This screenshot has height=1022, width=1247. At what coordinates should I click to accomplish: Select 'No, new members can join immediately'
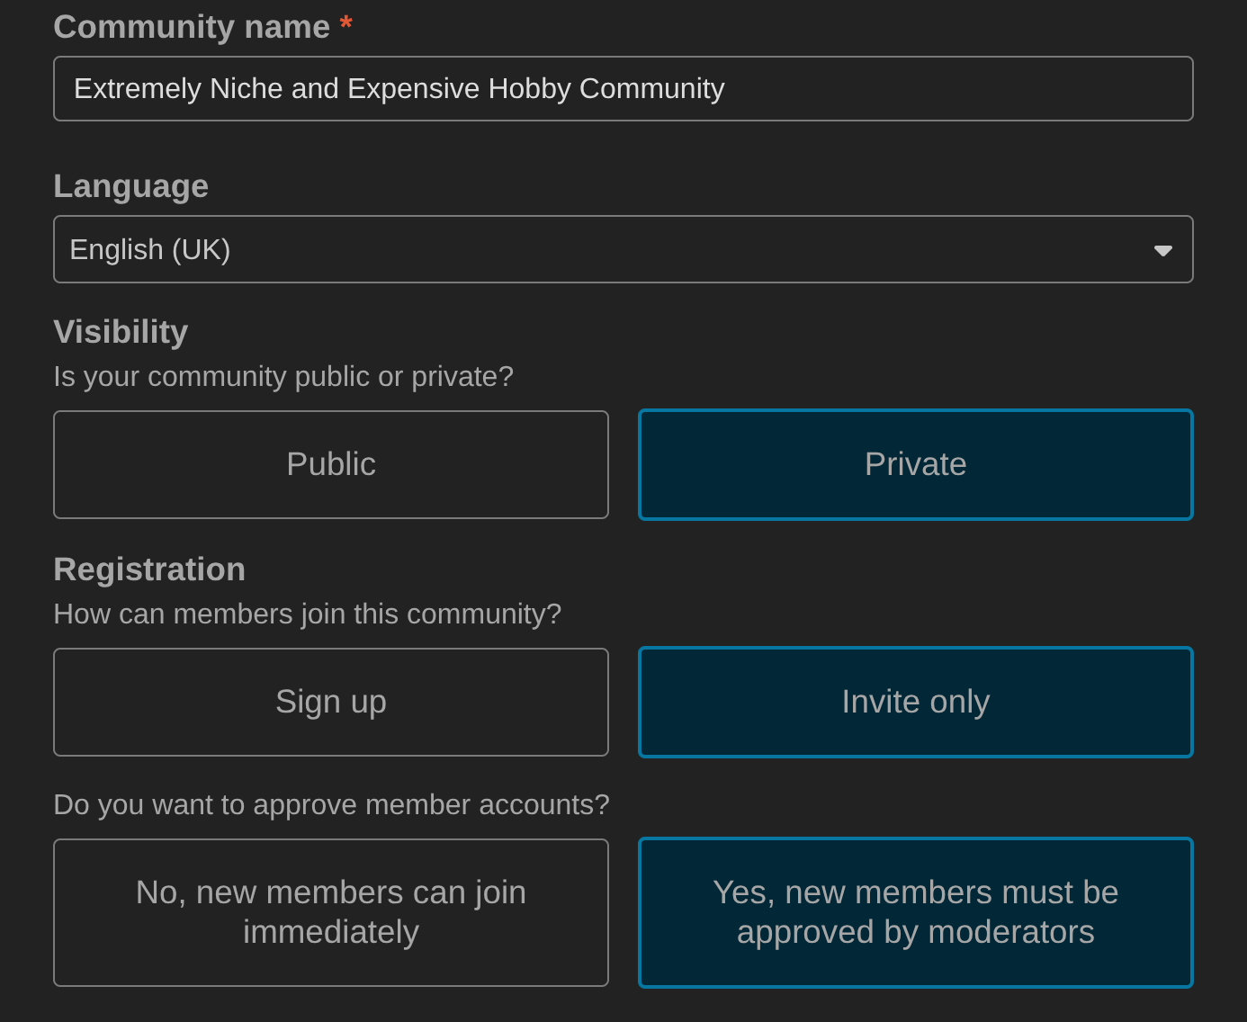coord(331,911)
